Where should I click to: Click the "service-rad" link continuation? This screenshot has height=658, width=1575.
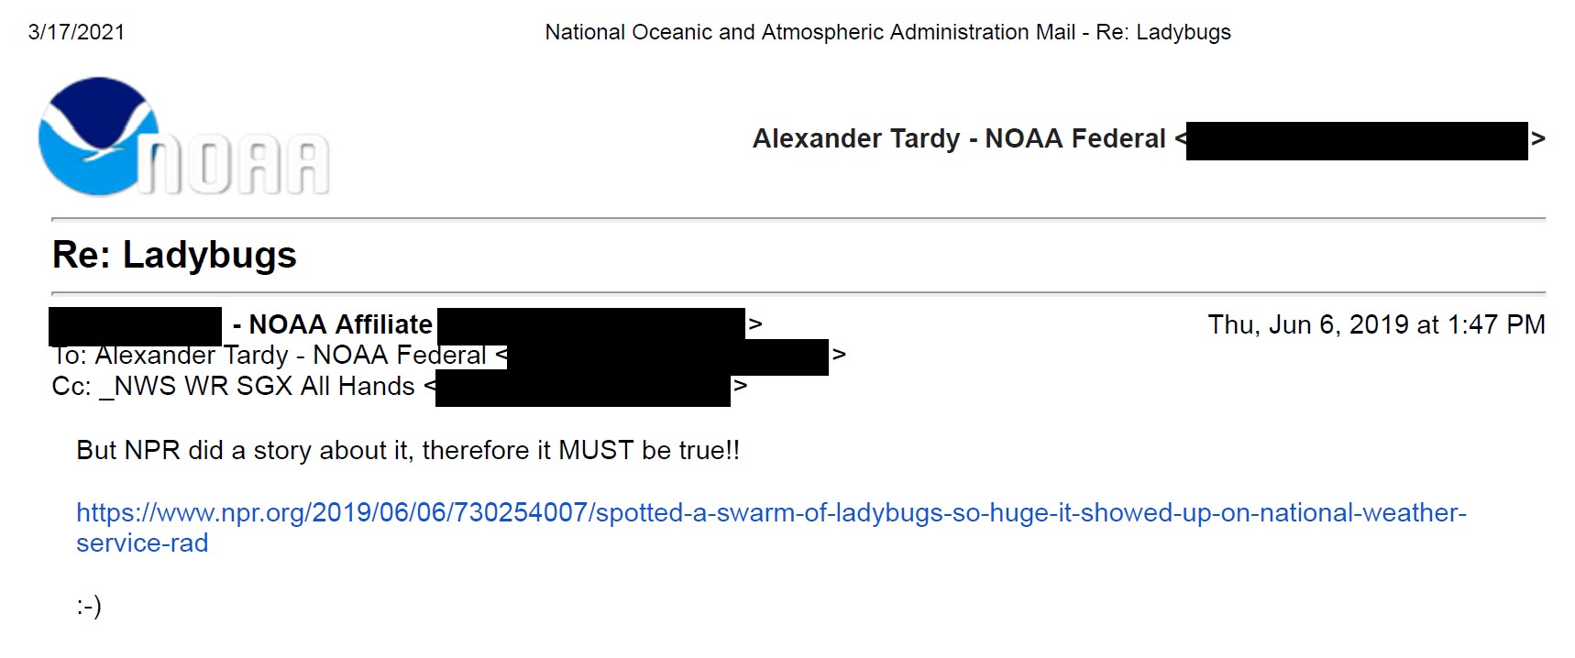click(x=142, y=543)
